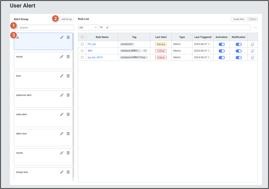Open the OR condition dropdown
Image resolution: width=269 pixels, height=189 pixels.
click(88, 28)
